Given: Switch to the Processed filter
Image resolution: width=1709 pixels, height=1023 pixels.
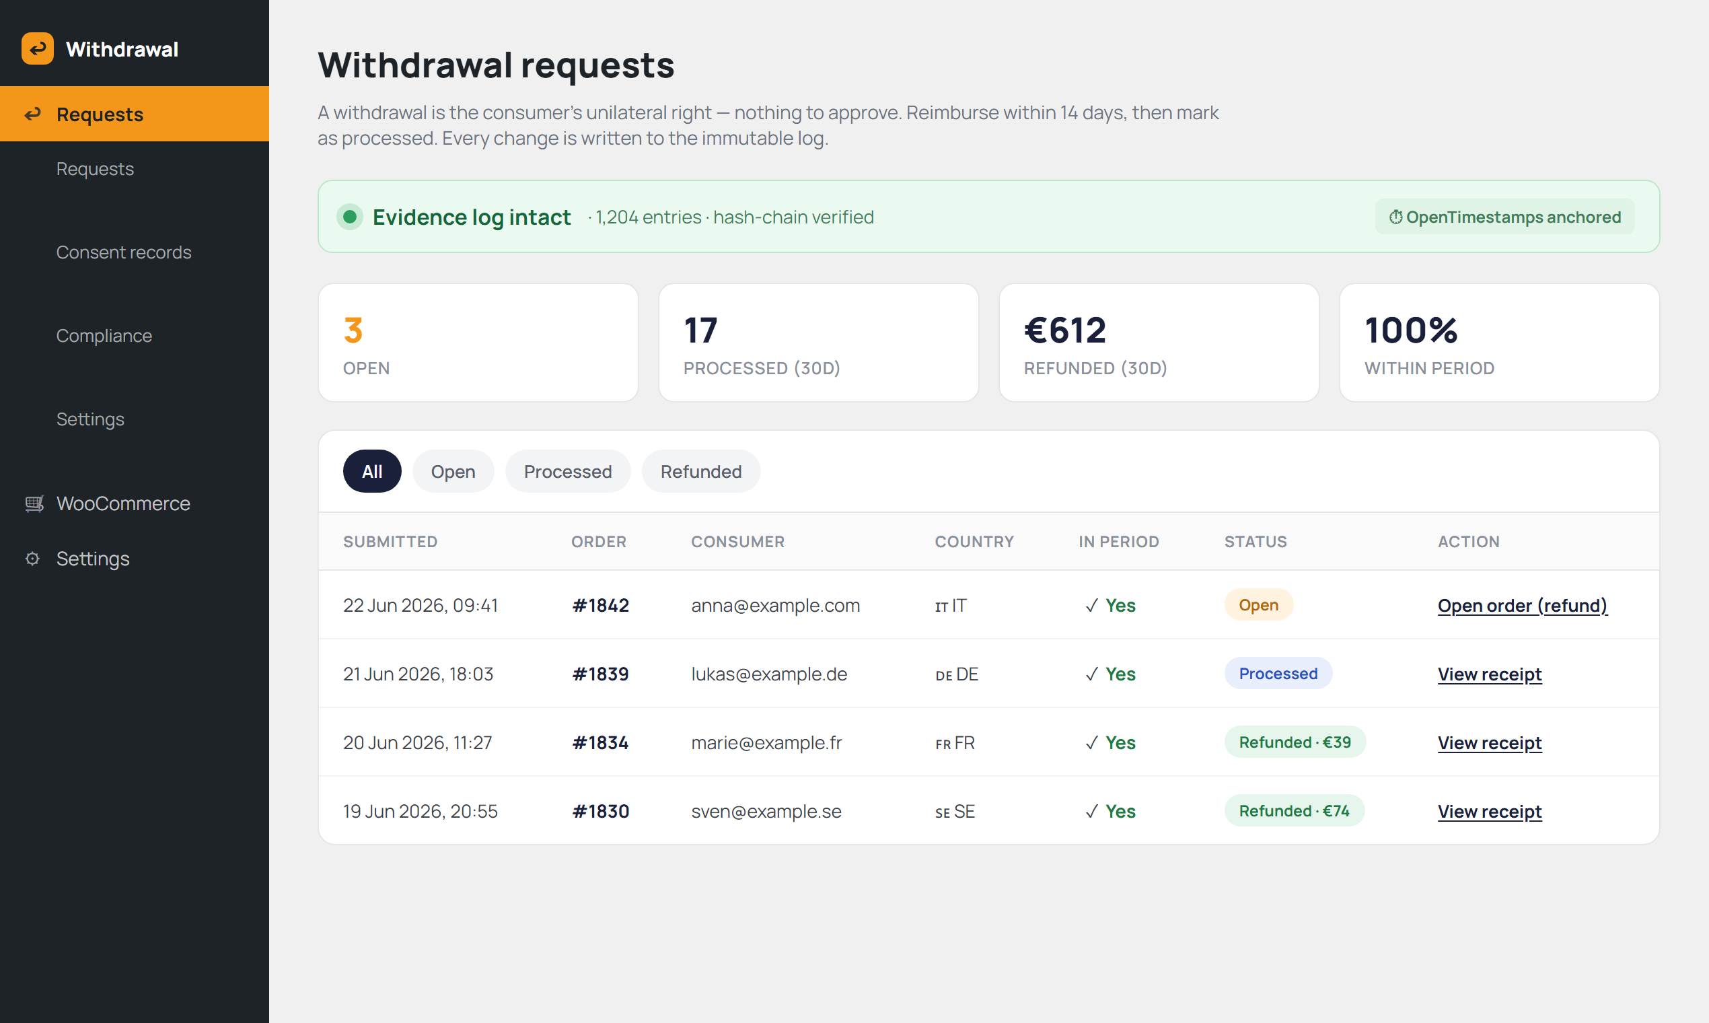Looking at the screenshot, I should pos(568,472).
